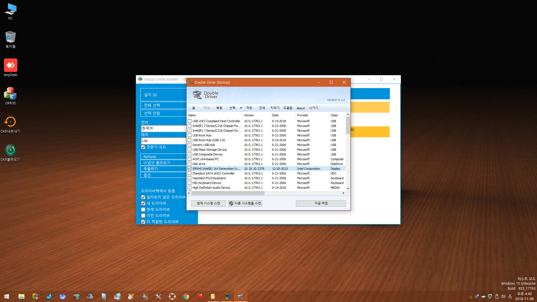Click the network computers tray icon
Screen dimensions: 537x302
[x=477, y=296]
